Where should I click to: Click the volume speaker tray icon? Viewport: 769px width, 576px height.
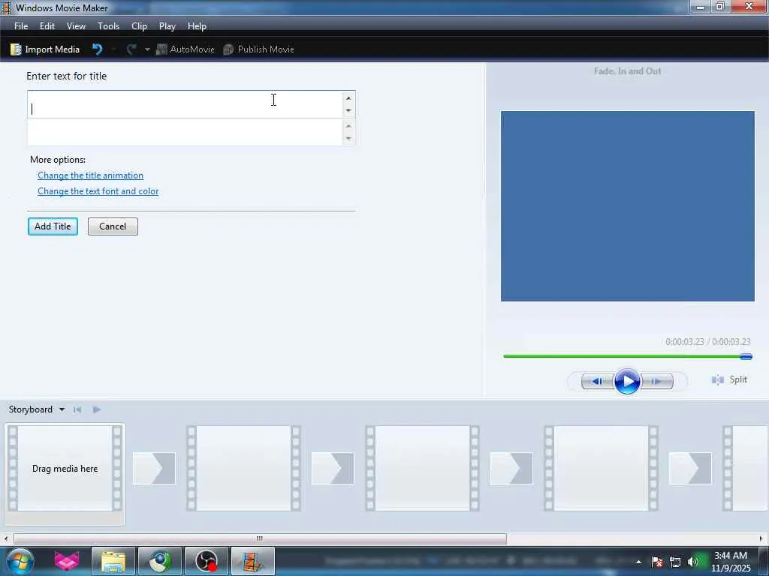coord(693,562)
